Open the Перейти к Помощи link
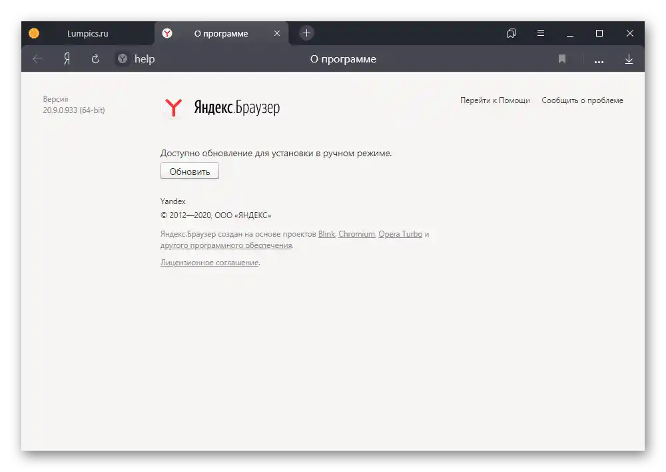666x472 pixels. [x=495, y=100]
